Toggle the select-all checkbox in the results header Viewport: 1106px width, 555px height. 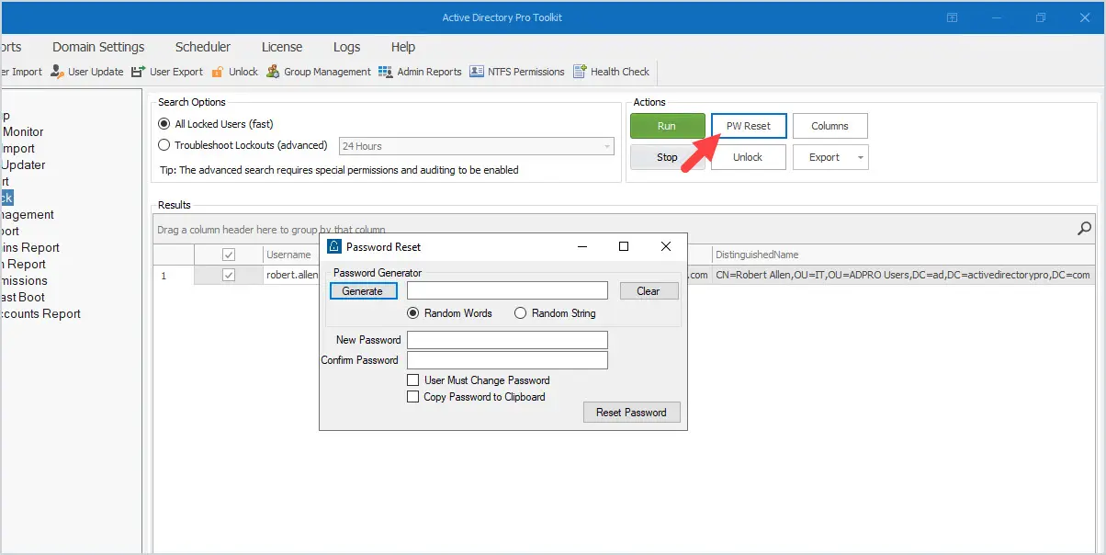click(229, 255)
